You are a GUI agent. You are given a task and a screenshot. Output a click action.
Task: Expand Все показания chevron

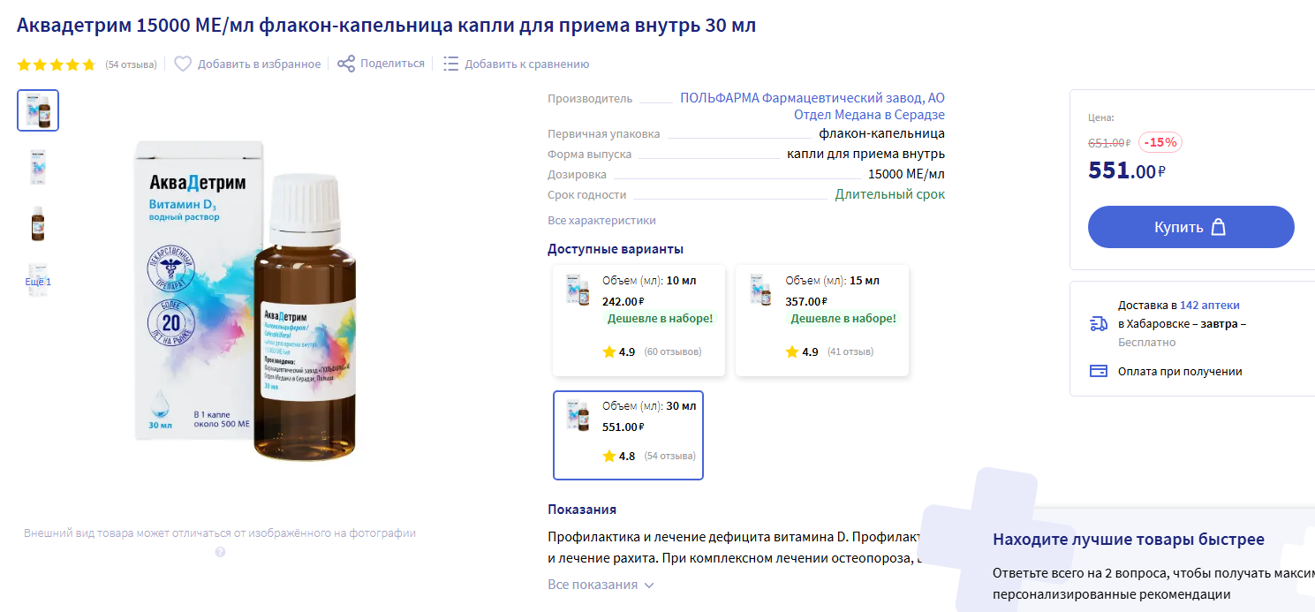click(649, 585)
